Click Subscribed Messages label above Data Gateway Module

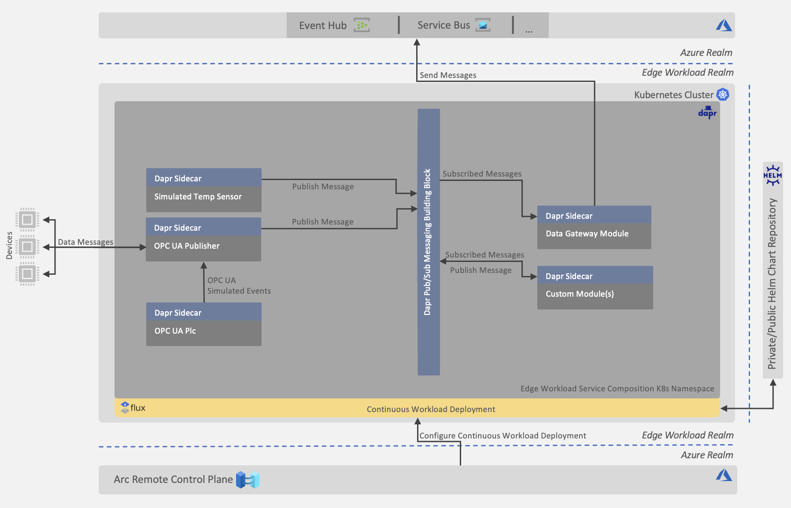click(482, 174)
